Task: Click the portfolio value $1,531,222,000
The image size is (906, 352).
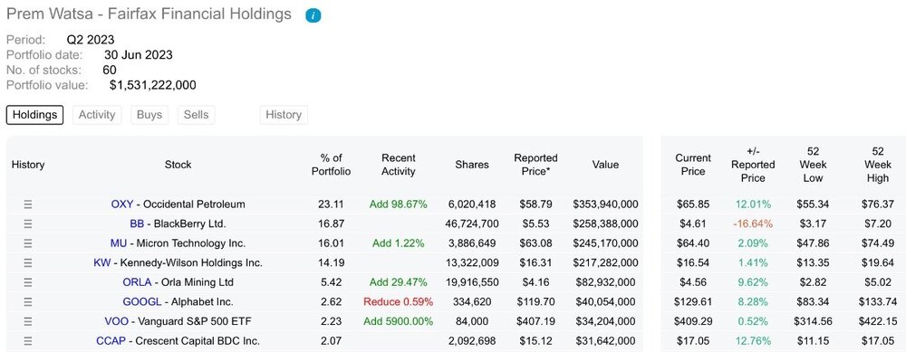Action: point(152,85)
